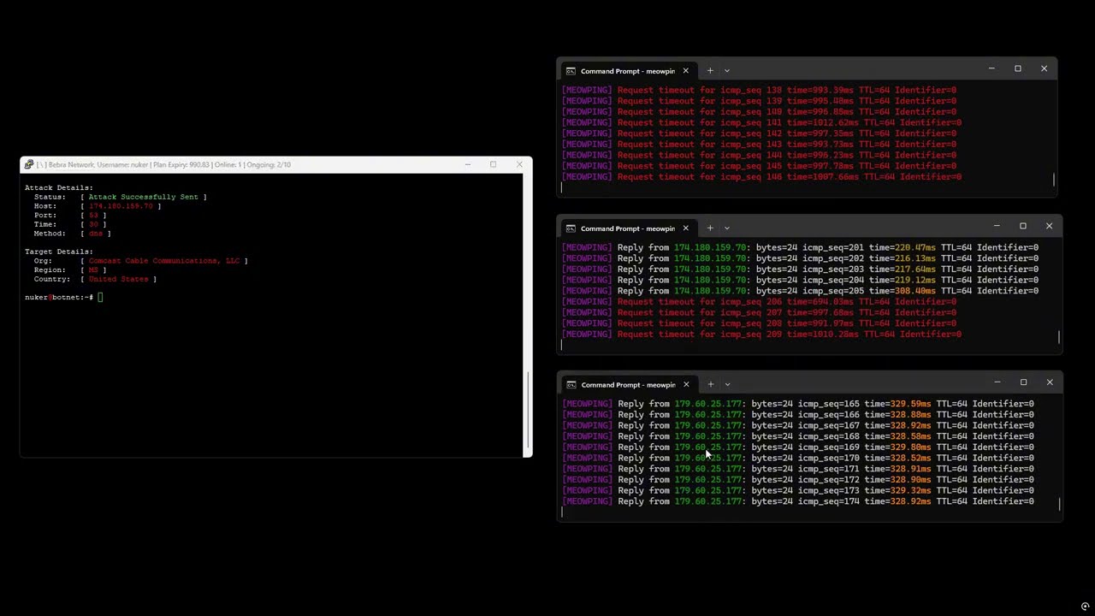Screen dimensions: 1095x616
Task: Maximize the window showing icmp_seq 138 timeouts
Action: [x=1018, y=68]
